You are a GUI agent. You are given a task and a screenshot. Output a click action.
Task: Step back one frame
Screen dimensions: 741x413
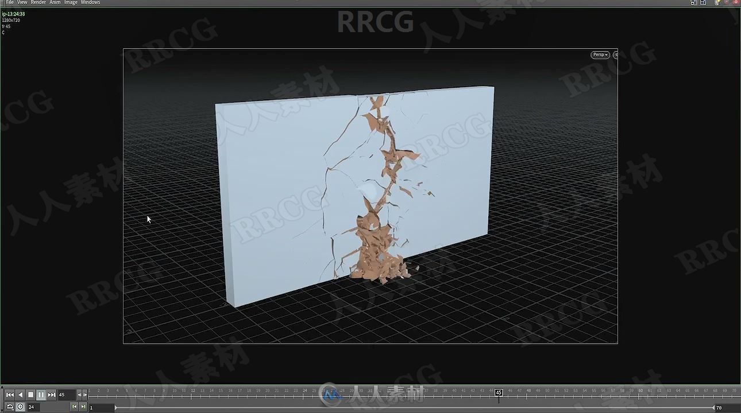tap(80, 395)
